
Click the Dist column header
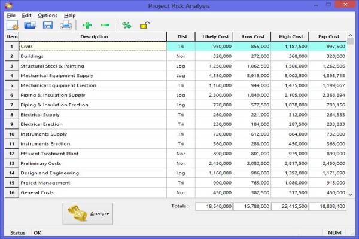coord(181,36)
